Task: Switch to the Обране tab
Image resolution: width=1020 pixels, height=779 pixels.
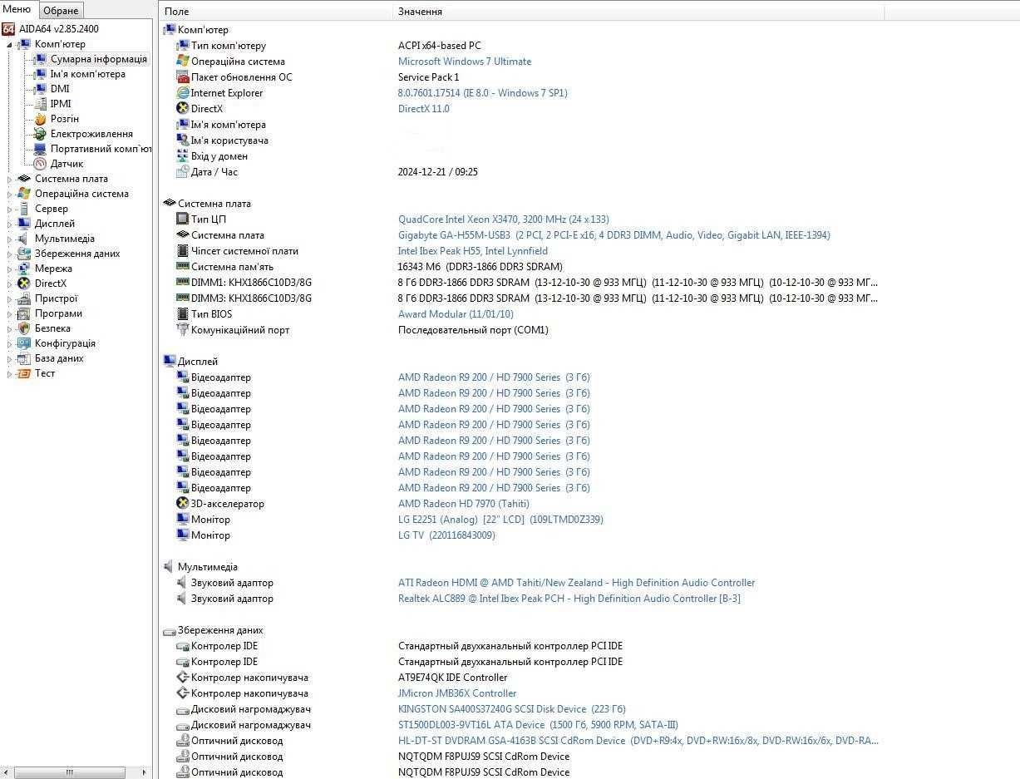Action: point(61,11)
